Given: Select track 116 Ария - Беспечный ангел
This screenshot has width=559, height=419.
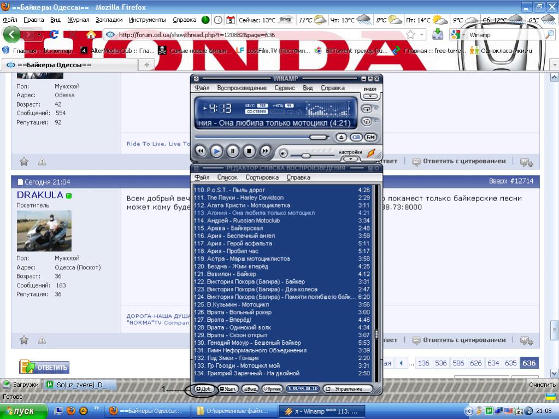Looking at the screenshot, I should tap(234, 236).
